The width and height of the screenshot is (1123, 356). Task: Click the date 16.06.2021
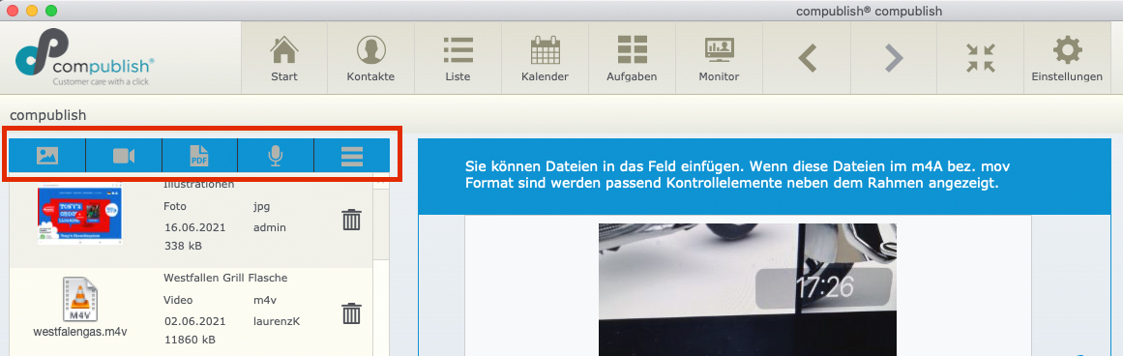194,227
